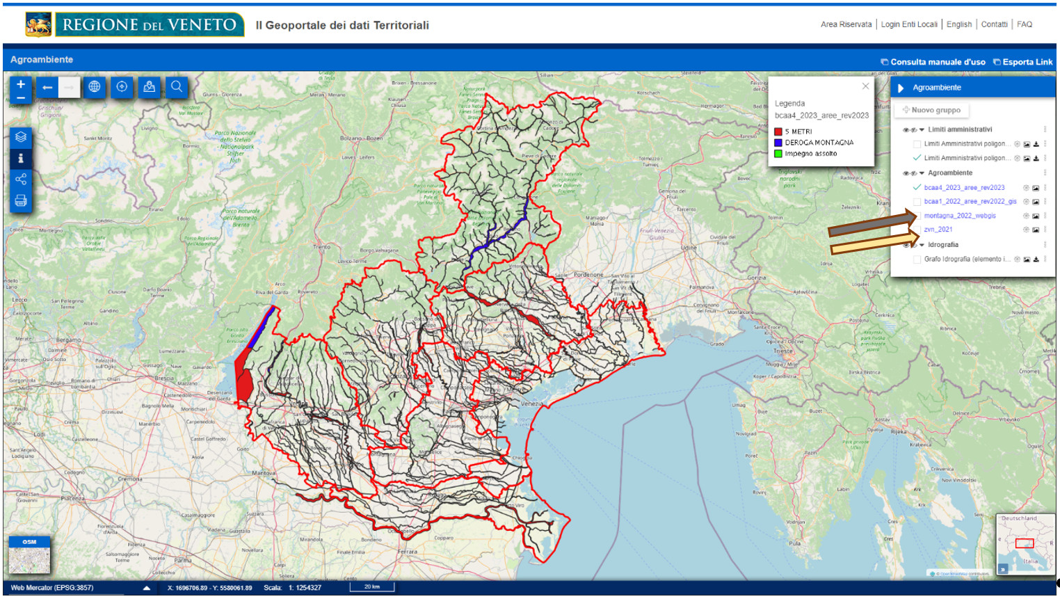This screenshot has width=1060, height=599.
Task: Collapse the Limiti amministrativi group
Action: pyautogui.click(x=922, y=130)
